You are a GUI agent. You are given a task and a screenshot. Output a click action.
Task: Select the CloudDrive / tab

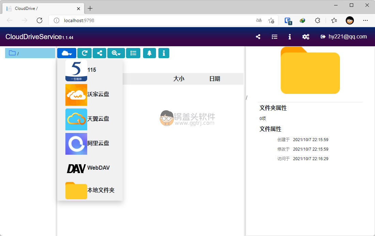click(x=43, y=9)
